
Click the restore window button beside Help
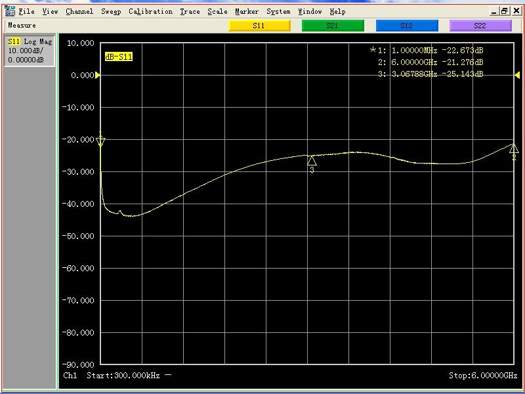[504, 11]
